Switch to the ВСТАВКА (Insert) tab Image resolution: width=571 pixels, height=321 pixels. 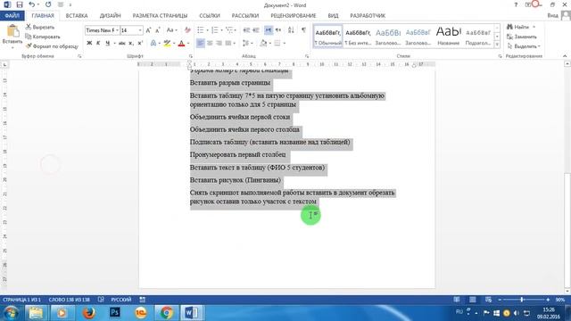point(77,16)
